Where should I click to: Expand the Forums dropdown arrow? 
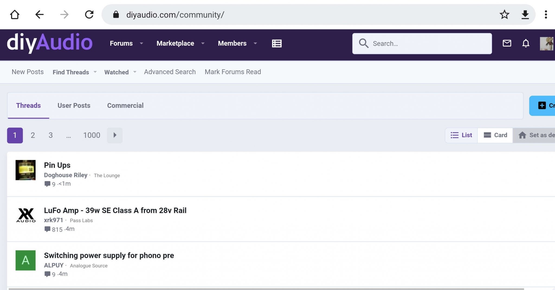pos(141,43)
